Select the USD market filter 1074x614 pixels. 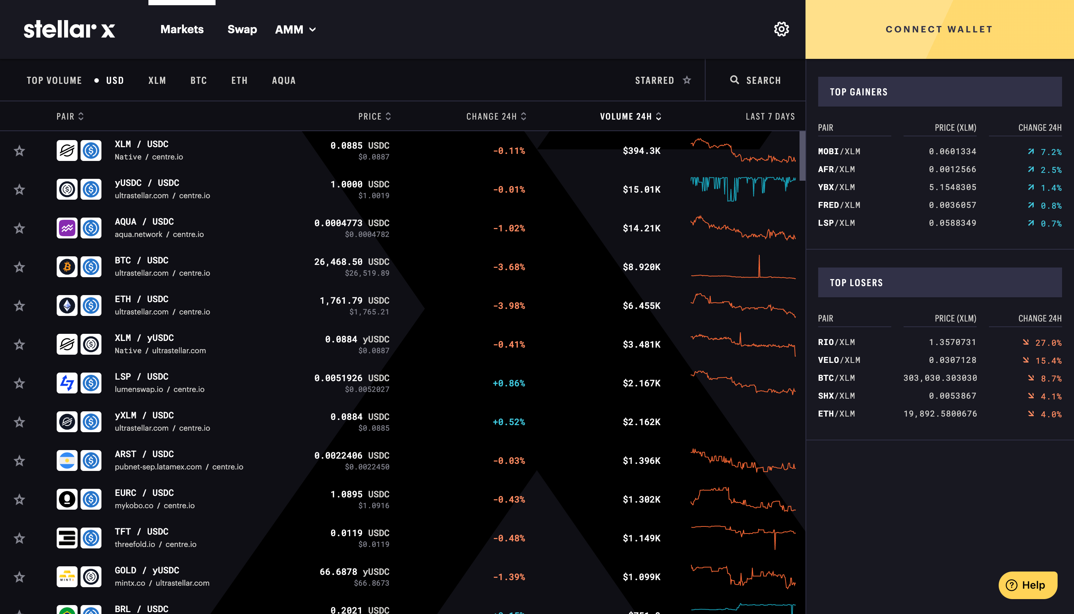point(115,80)
